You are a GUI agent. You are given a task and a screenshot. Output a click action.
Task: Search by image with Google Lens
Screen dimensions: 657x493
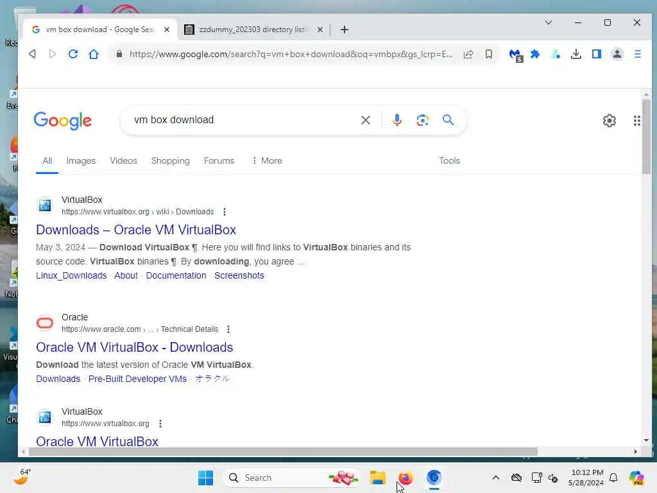coord(422,120)
